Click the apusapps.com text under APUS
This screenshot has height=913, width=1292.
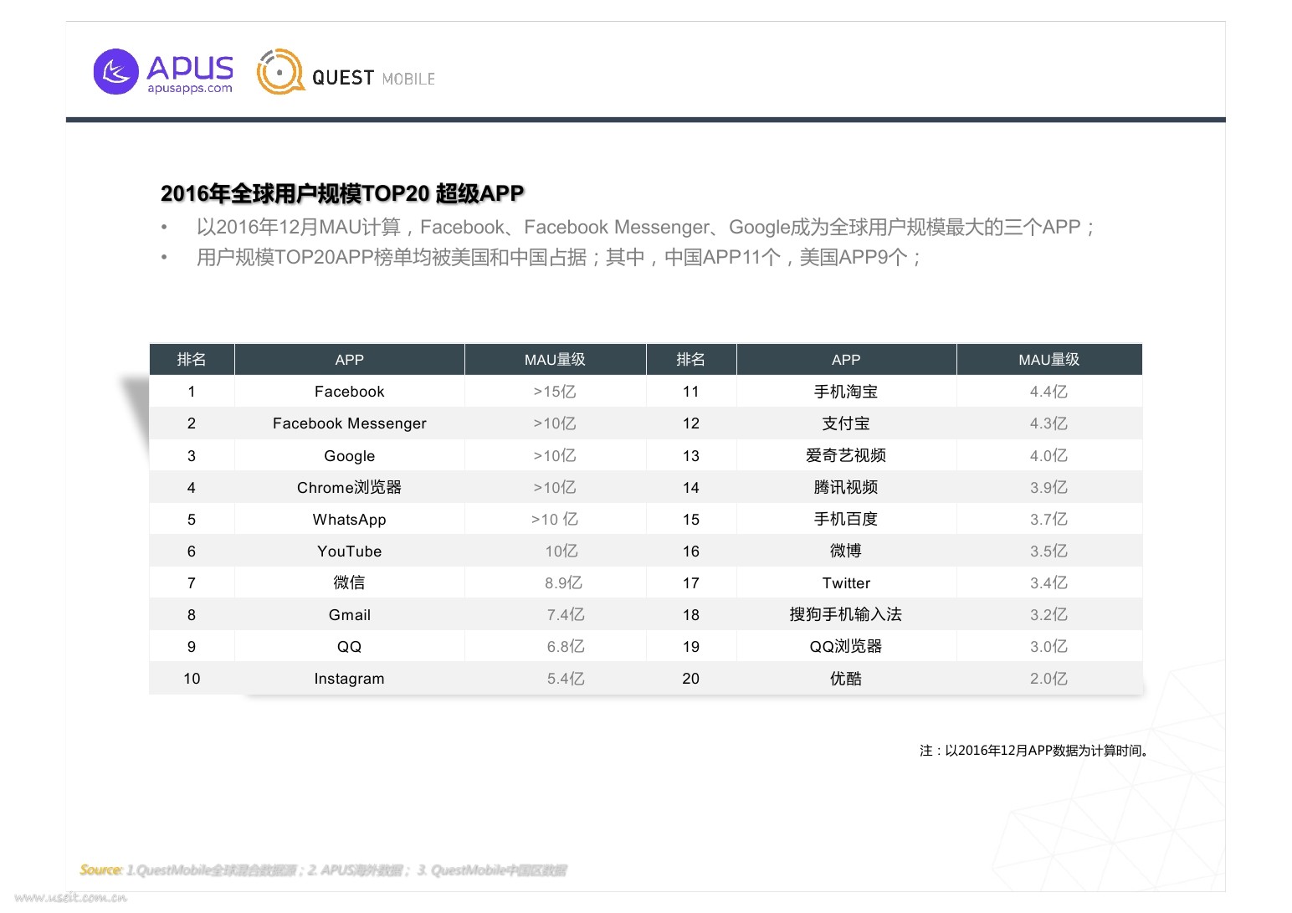[190, 89]
